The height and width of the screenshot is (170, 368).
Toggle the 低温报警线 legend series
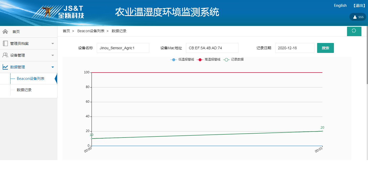[182, 59]
